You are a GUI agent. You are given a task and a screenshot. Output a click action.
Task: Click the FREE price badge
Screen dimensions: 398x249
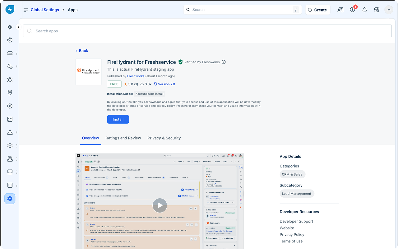tap(114, 84)
